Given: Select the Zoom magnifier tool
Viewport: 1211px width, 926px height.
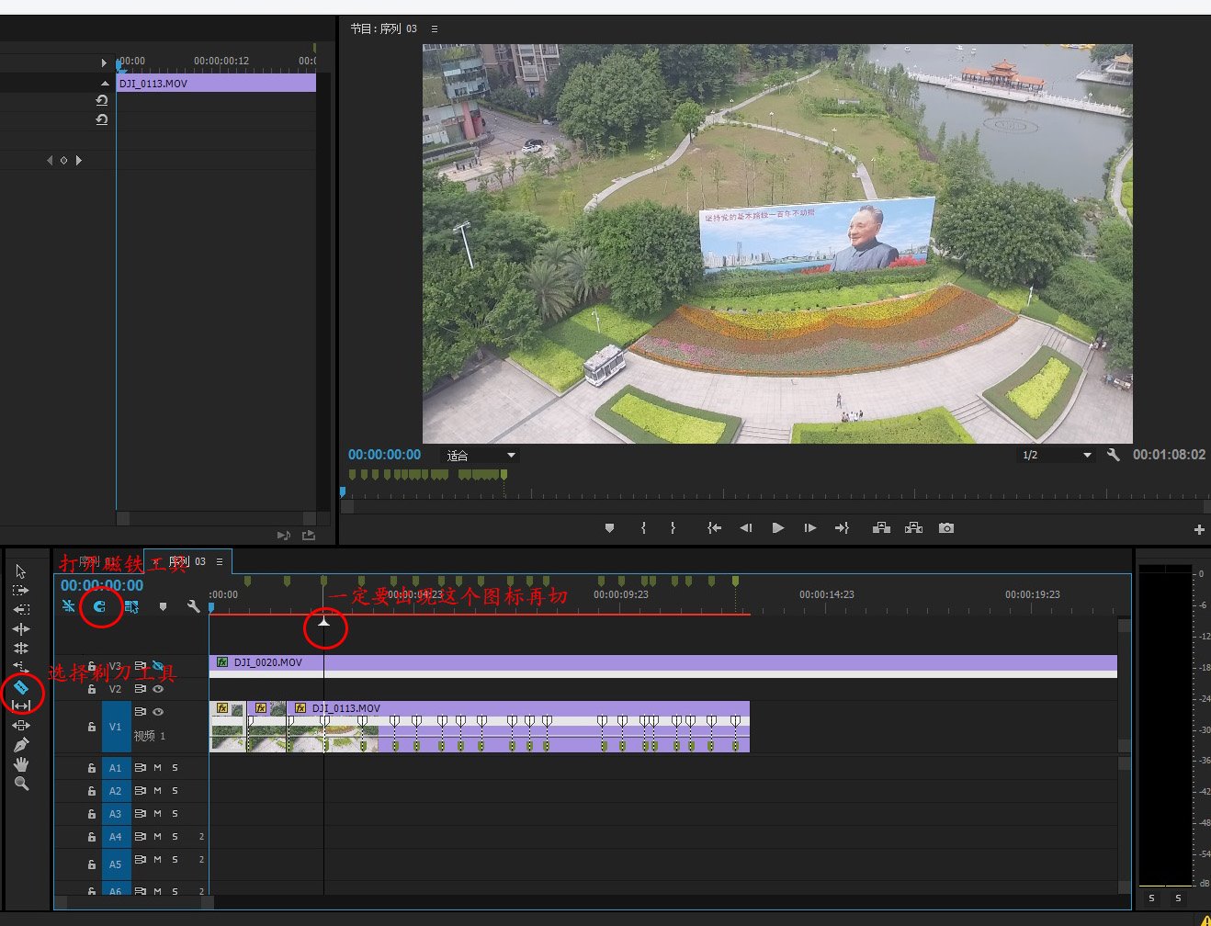Looking at the screenshot, I should click(x=21, y=784).
